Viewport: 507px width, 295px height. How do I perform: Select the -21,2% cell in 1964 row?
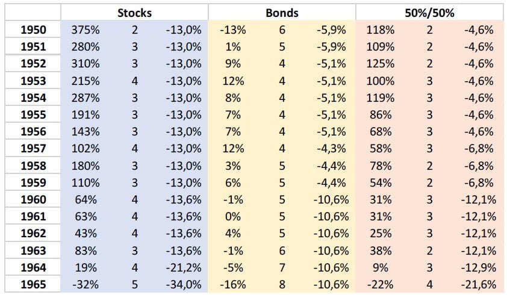(x=183, y=266)
